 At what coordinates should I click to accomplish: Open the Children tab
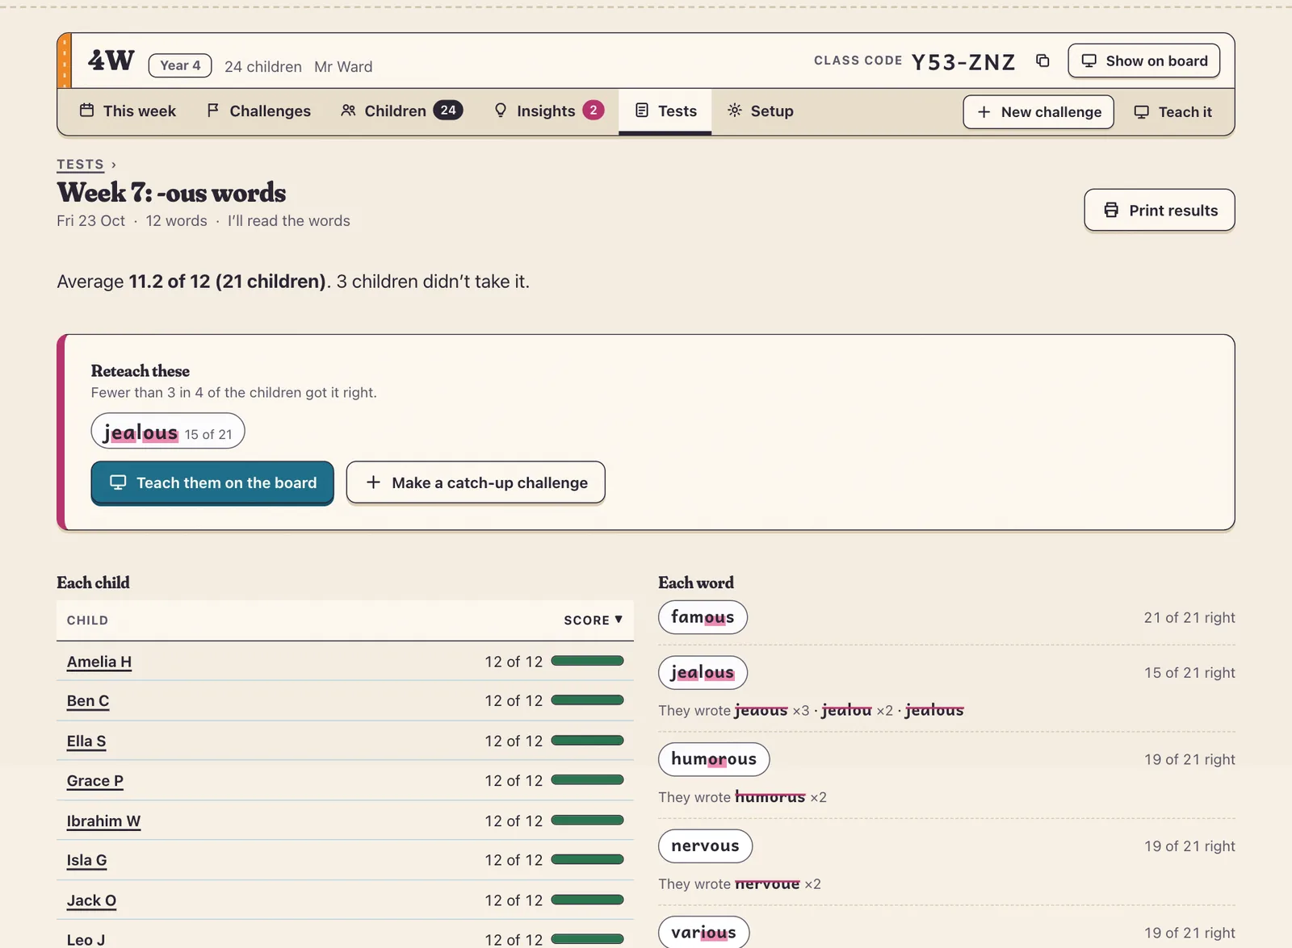(401, 111)
